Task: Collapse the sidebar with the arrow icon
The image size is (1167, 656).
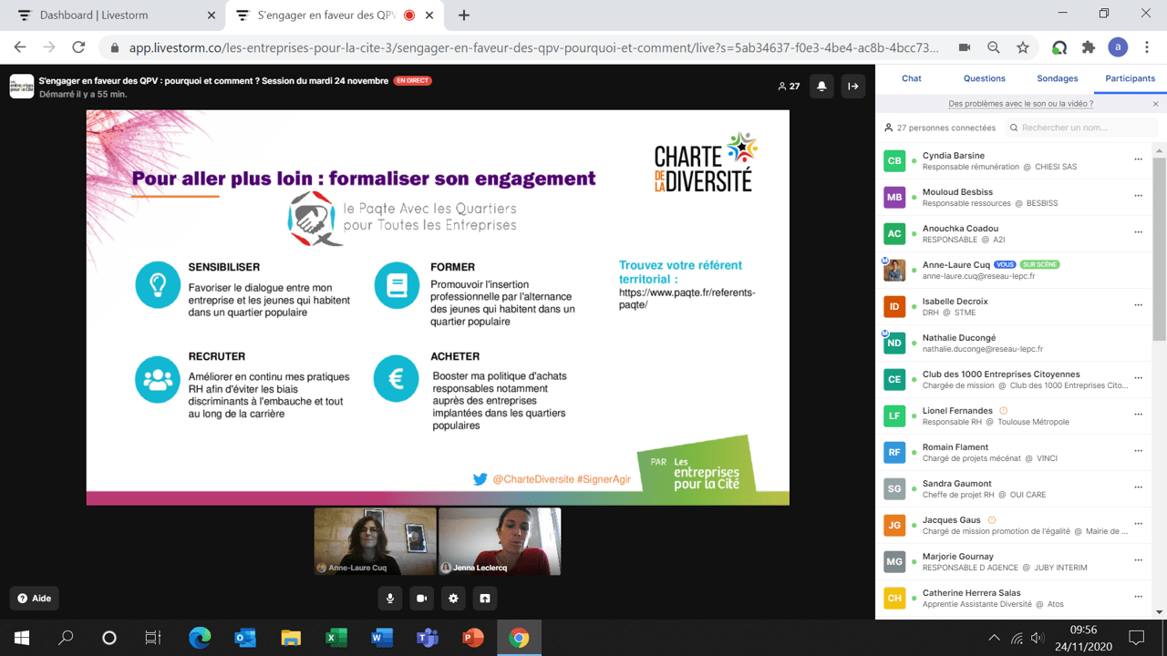Action: click(853, 87)
